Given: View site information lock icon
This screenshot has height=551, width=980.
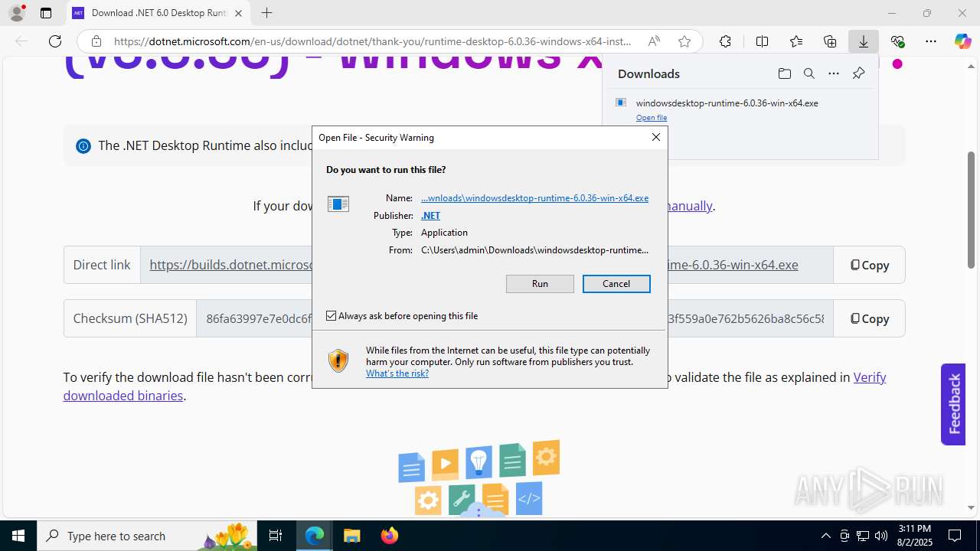Looking at the screenshot, I should (x=96, y=41).
